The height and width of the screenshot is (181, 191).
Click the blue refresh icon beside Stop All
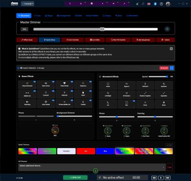[x=172, y=68]
